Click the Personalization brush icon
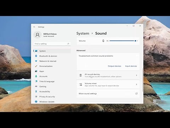The width and height of the screenshot is (170, 128). (36, 66)
